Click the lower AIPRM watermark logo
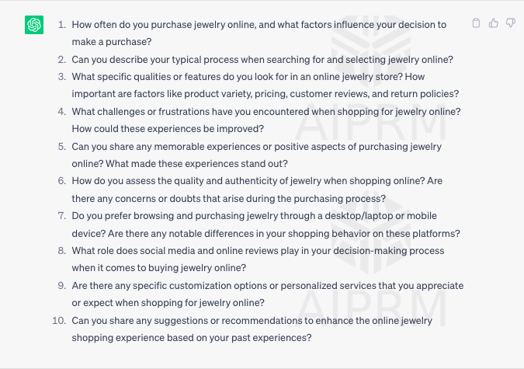Screen dimensions: 524x369 [370, 259]
